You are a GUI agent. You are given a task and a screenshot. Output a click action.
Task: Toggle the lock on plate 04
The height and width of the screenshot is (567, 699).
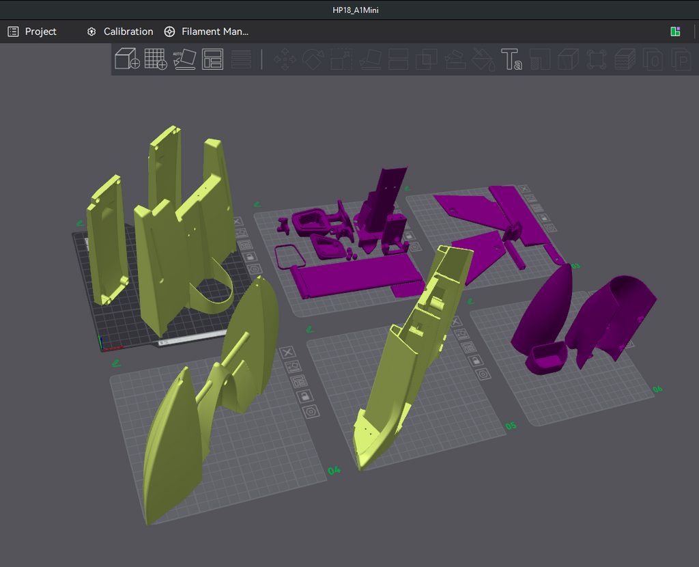tap(304, 396)
